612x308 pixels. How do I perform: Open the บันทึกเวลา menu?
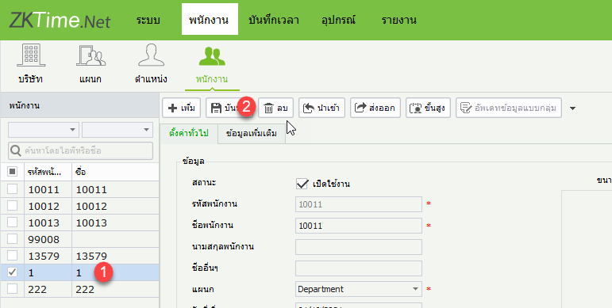coord(274,21)
